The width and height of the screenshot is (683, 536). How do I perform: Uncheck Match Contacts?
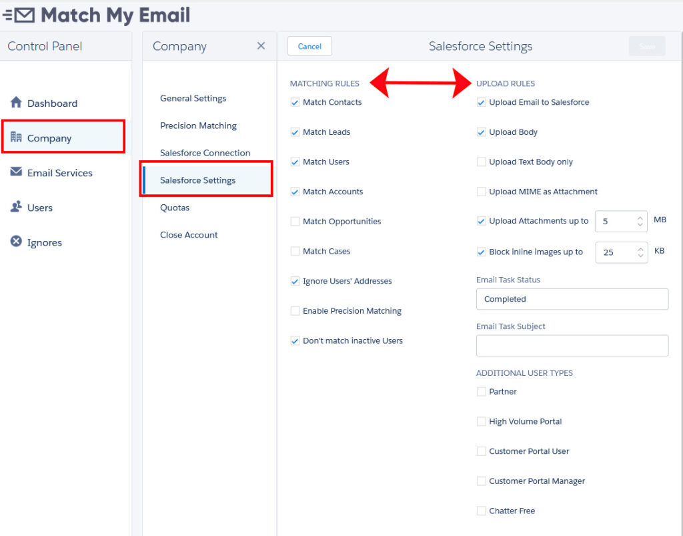295,102
